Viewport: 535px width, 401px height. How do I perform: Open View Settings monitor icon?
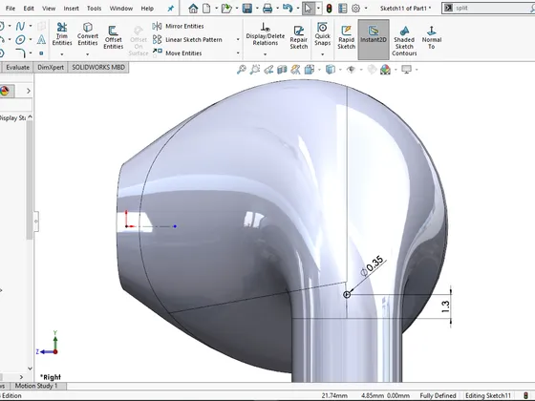click(x=406, y=70)
